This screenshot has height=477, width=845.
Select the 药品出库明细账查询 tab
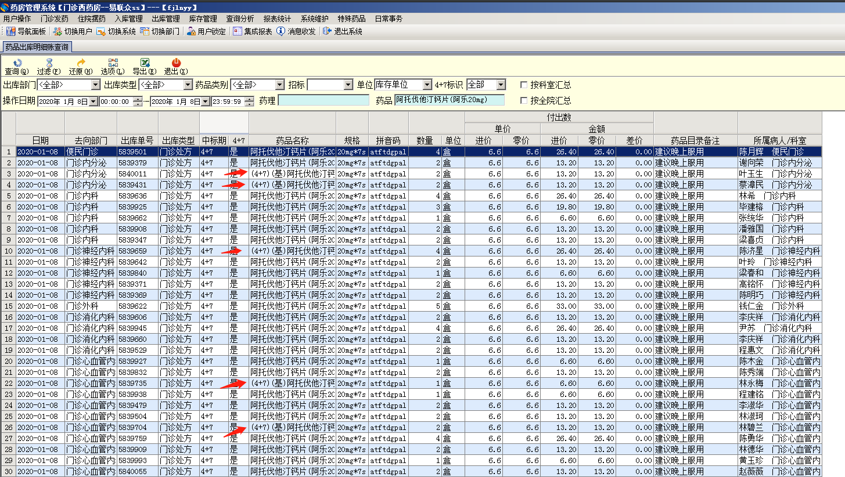point(37,47)
